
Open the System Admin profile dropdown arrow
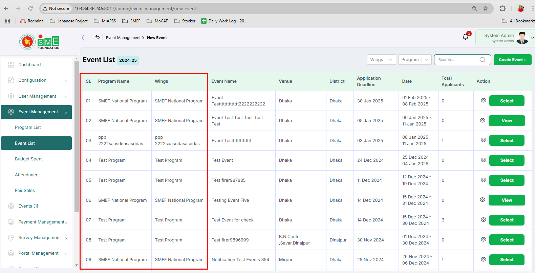point(532,38)
